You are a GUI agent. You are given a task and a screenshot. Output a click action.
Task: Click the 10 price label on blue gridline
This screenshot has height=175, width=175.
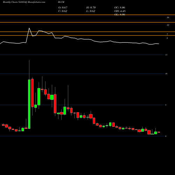coord(166,73)
